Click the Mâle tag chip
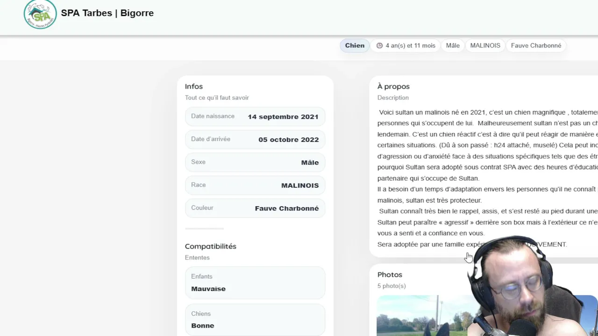This screenshot has height=336, width=598. pyautogui.click(x=453, y=46)
